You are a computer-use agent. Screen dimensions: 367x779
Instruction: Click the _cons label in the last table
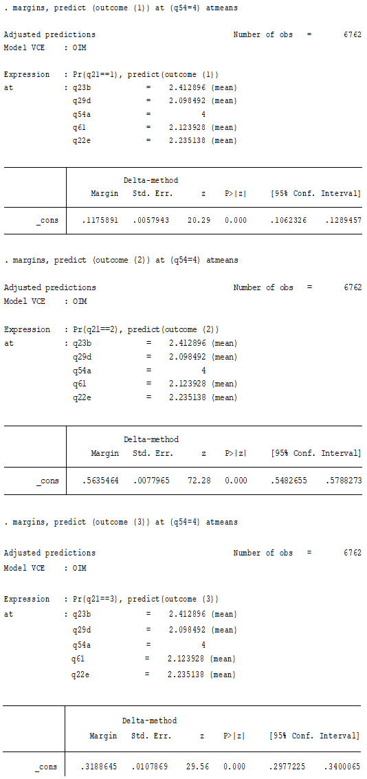click(46, 767)
